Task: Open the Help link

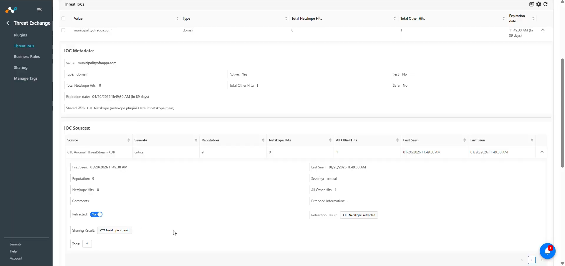Action: [13, 251]
